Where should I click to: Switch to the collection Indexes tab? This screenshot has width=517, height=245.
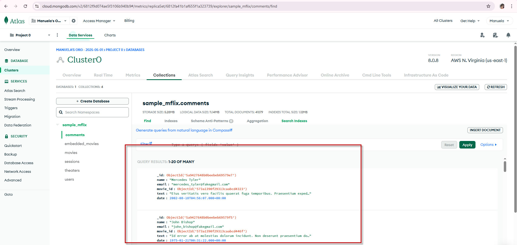[x=171, y=121]
